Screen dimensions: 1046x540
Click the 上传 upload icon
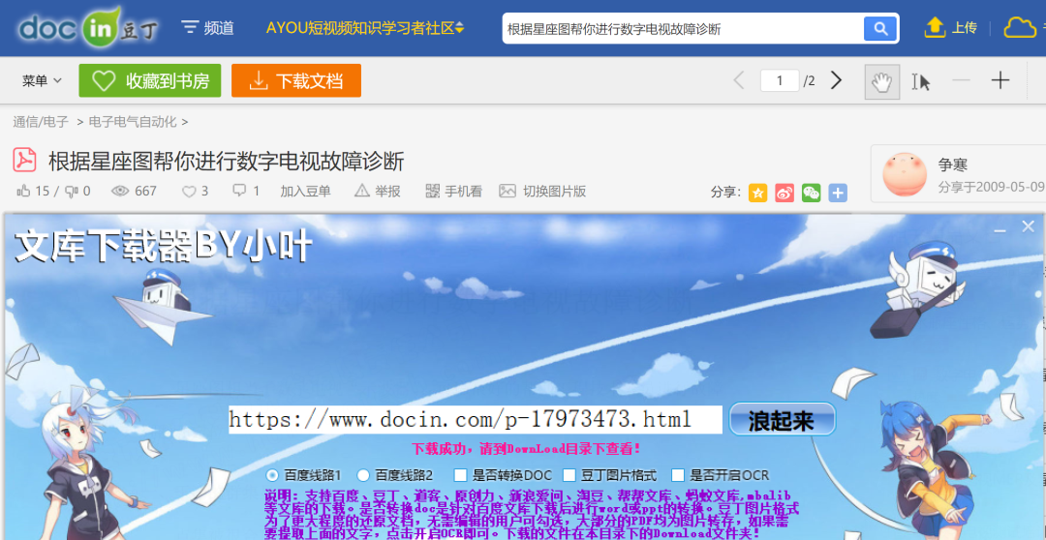(x=935, y=28)
